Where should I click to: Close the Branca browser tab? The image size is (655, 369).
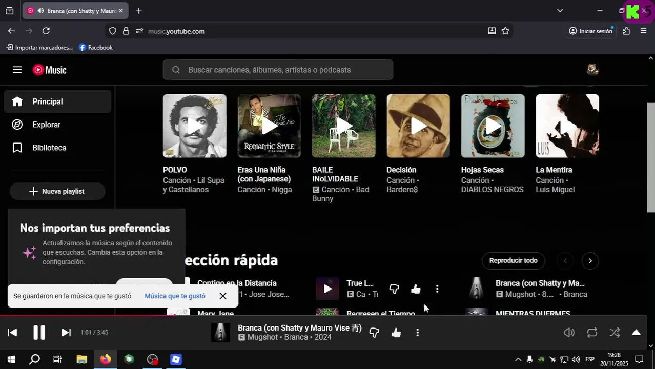tap(121, 11)
